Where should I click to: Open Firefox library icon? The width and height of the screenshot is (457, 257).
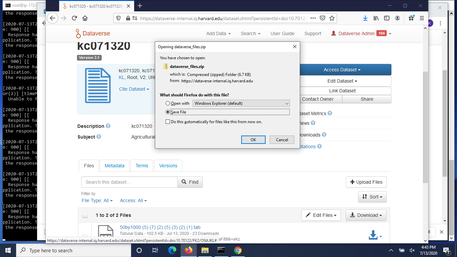point(376,18)
